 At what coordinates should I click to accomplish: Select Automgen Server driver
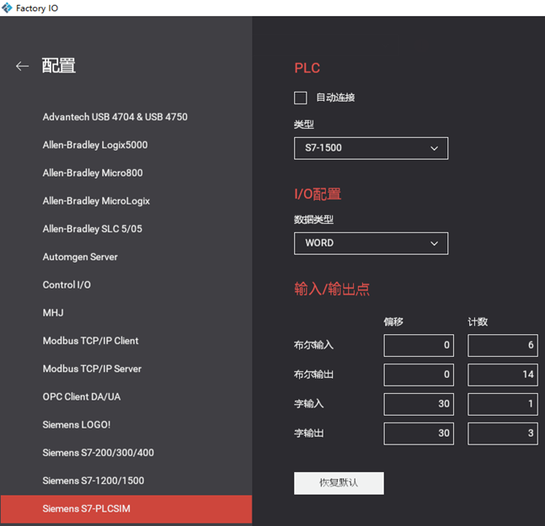click(80, 257)
